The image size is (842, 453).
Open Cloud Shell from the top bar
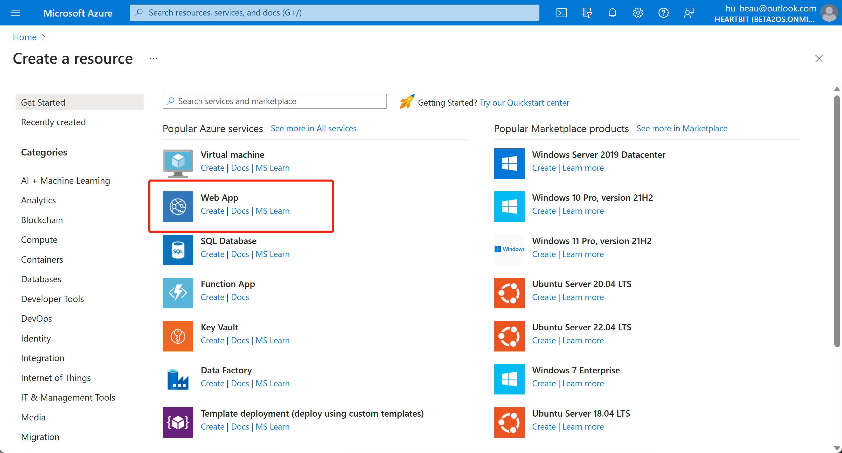pyautogui.click(x=561, y=13)
